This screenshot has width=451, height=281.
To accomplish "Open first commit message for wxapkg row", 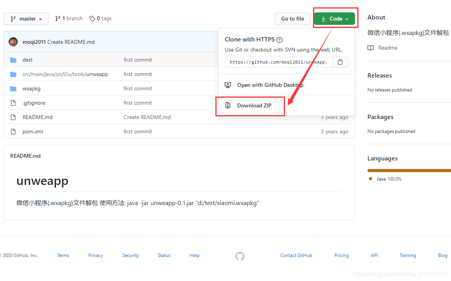I will tap(138, 88).
